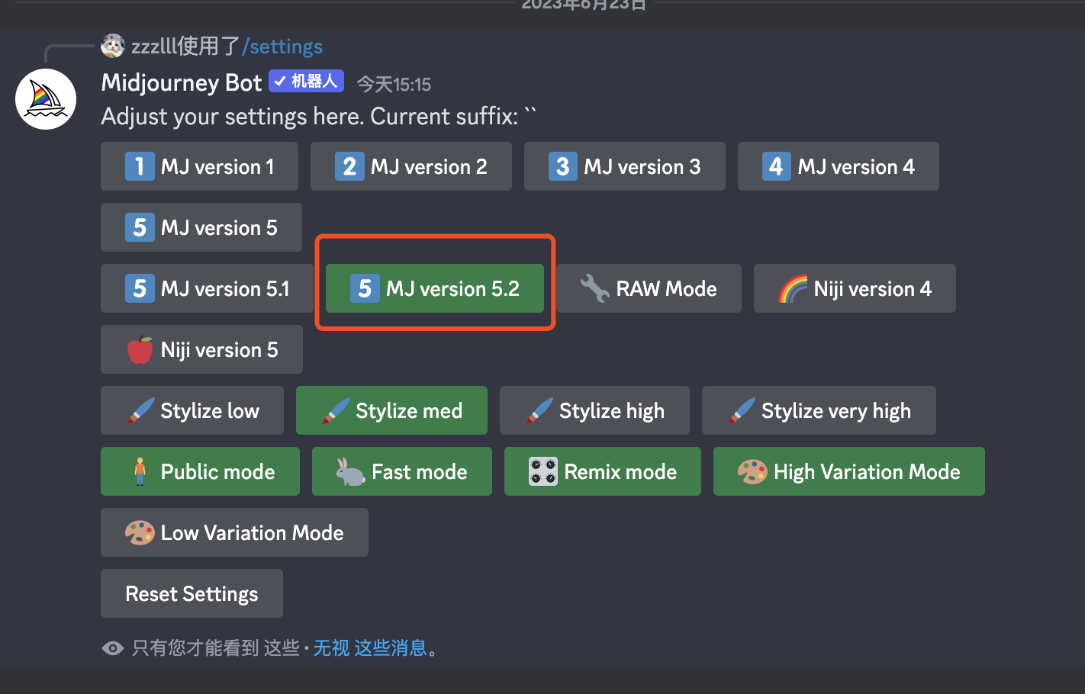The image size is (1085, 694).
Task: Click number 4 icon on MJ version 4
Action: coord(777,166)
